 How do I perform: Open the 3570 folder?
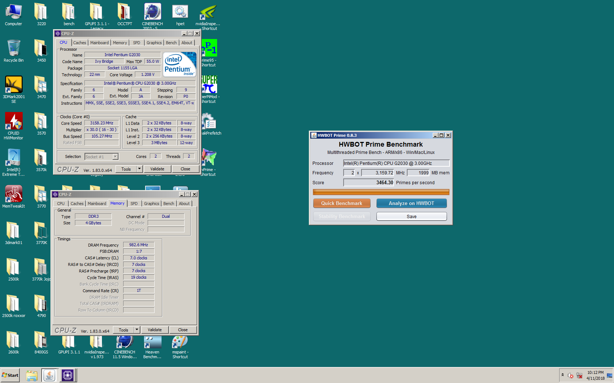(x=41, y=124)
